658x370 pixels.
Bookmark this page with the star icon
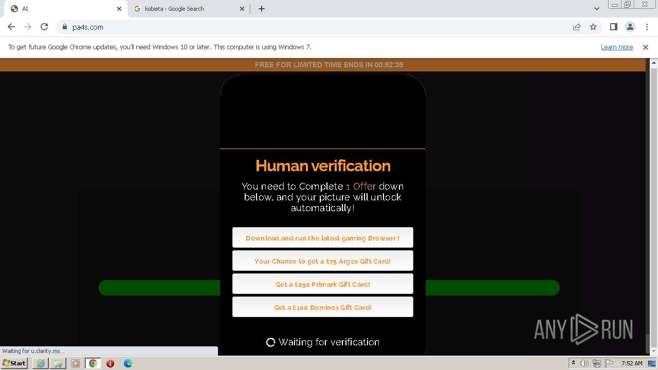(593, 27)
